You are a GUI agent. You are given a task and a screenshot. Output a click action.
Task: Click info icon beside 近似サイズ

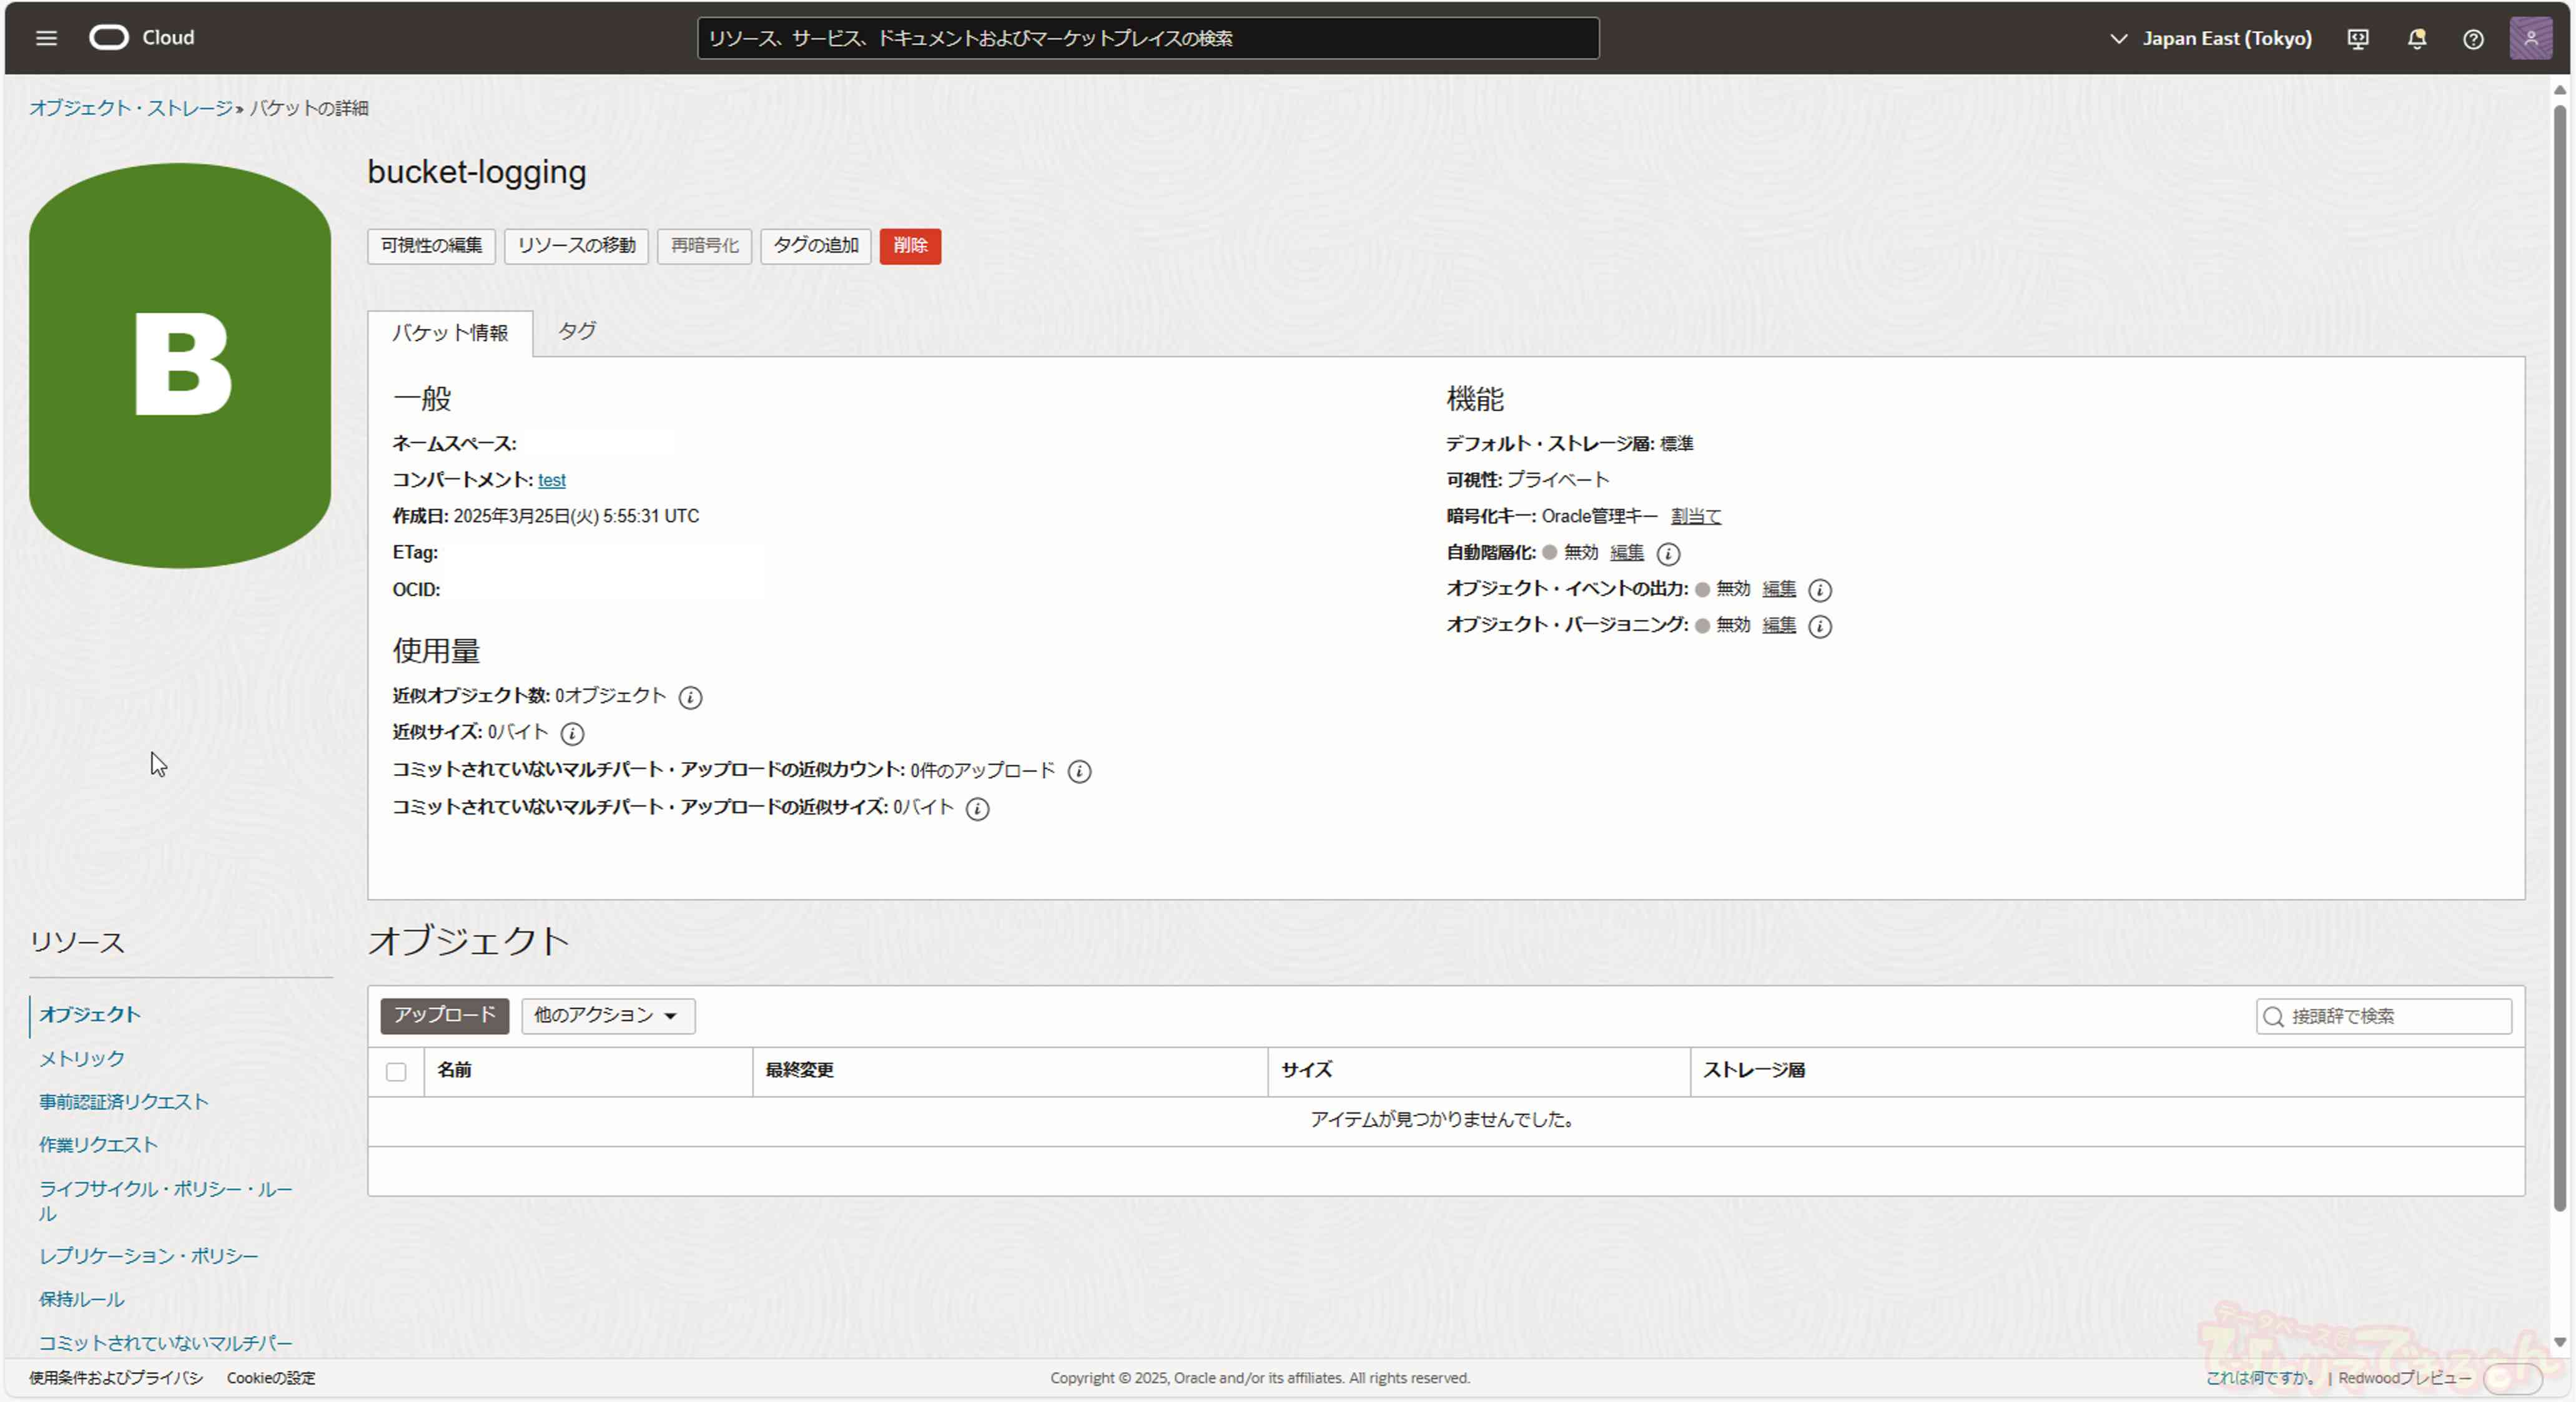(x=572, y=735)
